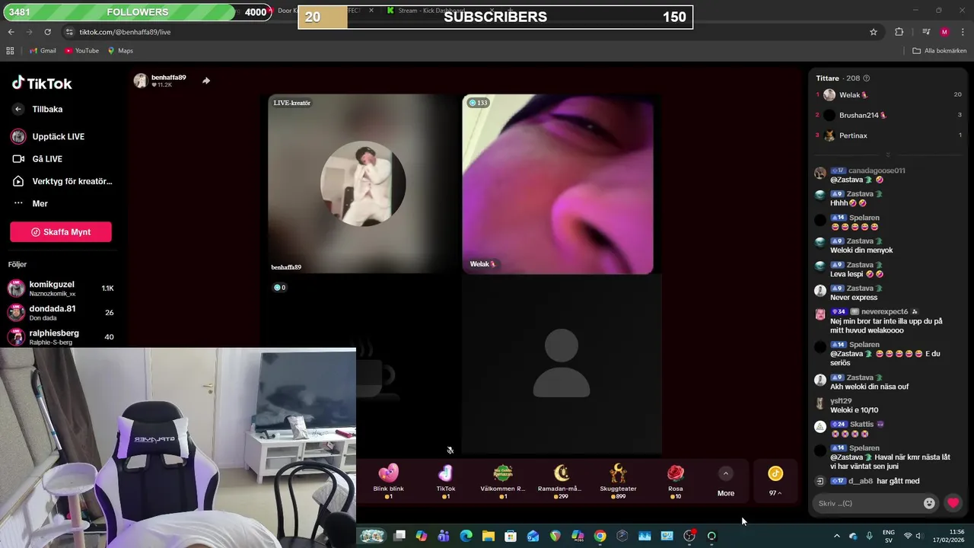The width and height of the screenshot is (974, 548).
Task: Switch ENG SV language input indicator
Action: tap(888, 536)
